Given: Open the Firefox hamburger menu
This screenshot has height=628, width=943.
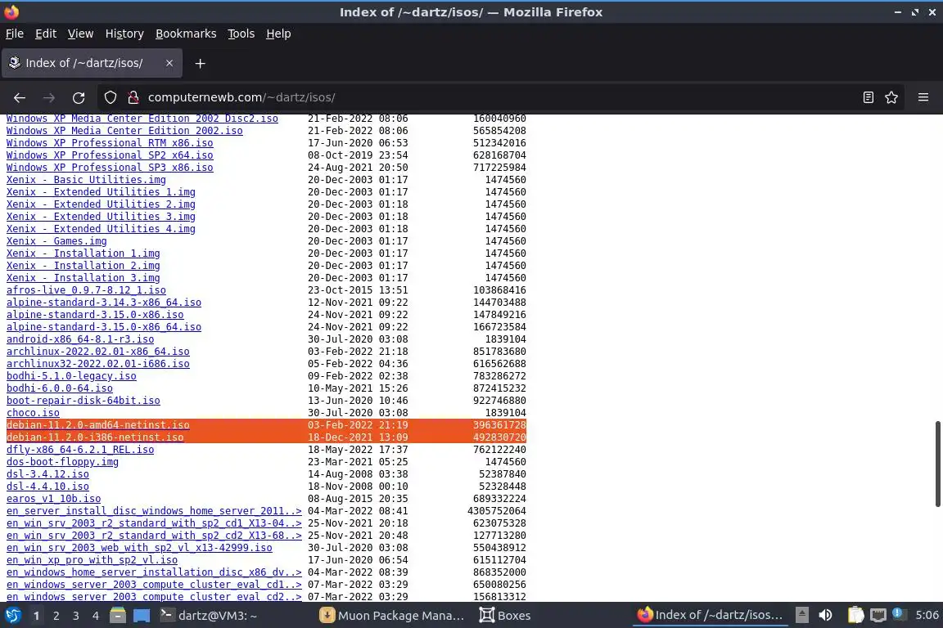Looking at the screenshot, I should click(923, 97).
